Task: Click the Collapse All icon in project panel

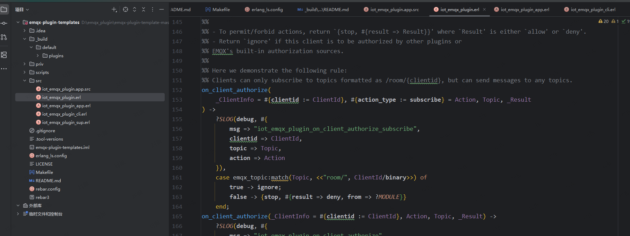Action: [144, 10]
